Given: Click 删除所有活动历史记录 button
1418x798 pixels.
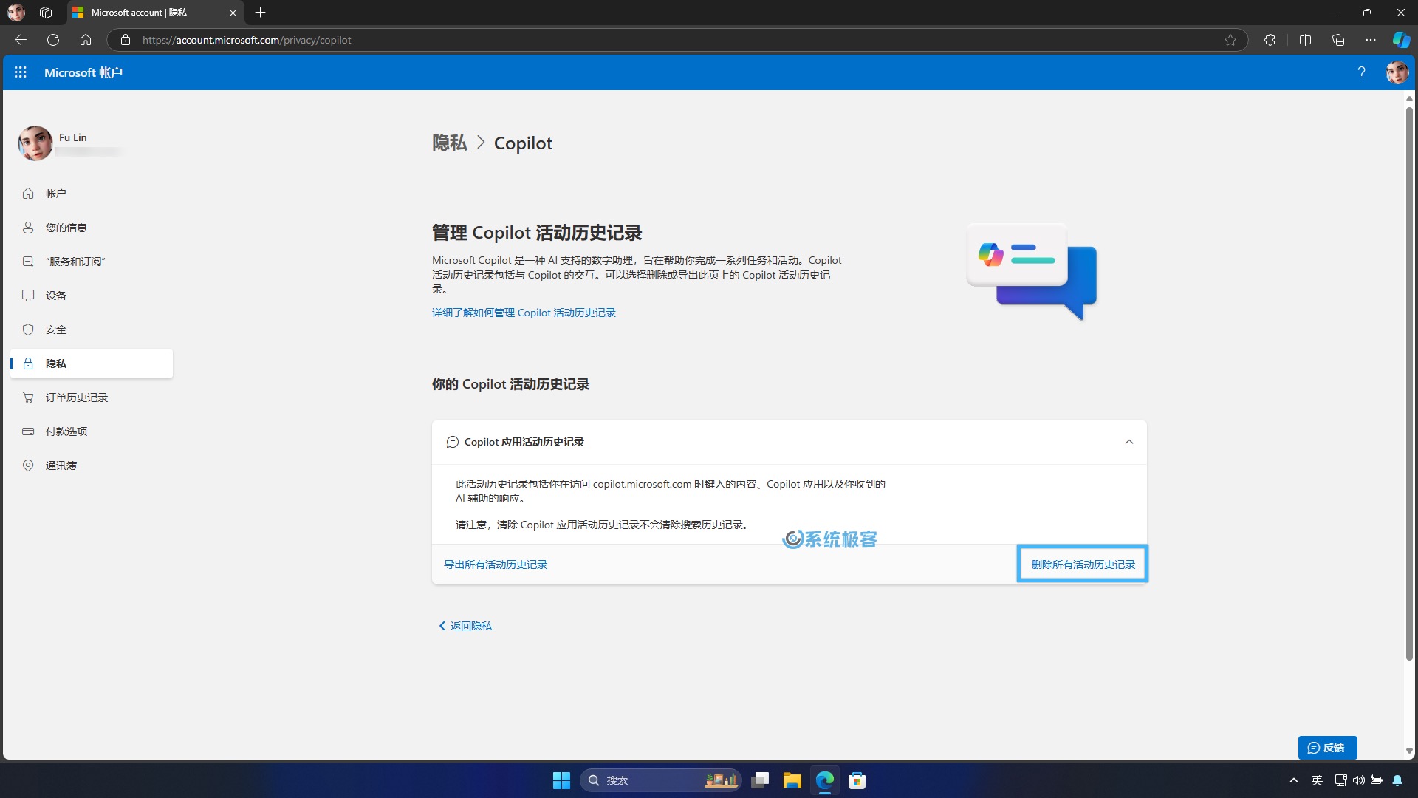Looking at the screenshot, I should (x=1083, y=565).
